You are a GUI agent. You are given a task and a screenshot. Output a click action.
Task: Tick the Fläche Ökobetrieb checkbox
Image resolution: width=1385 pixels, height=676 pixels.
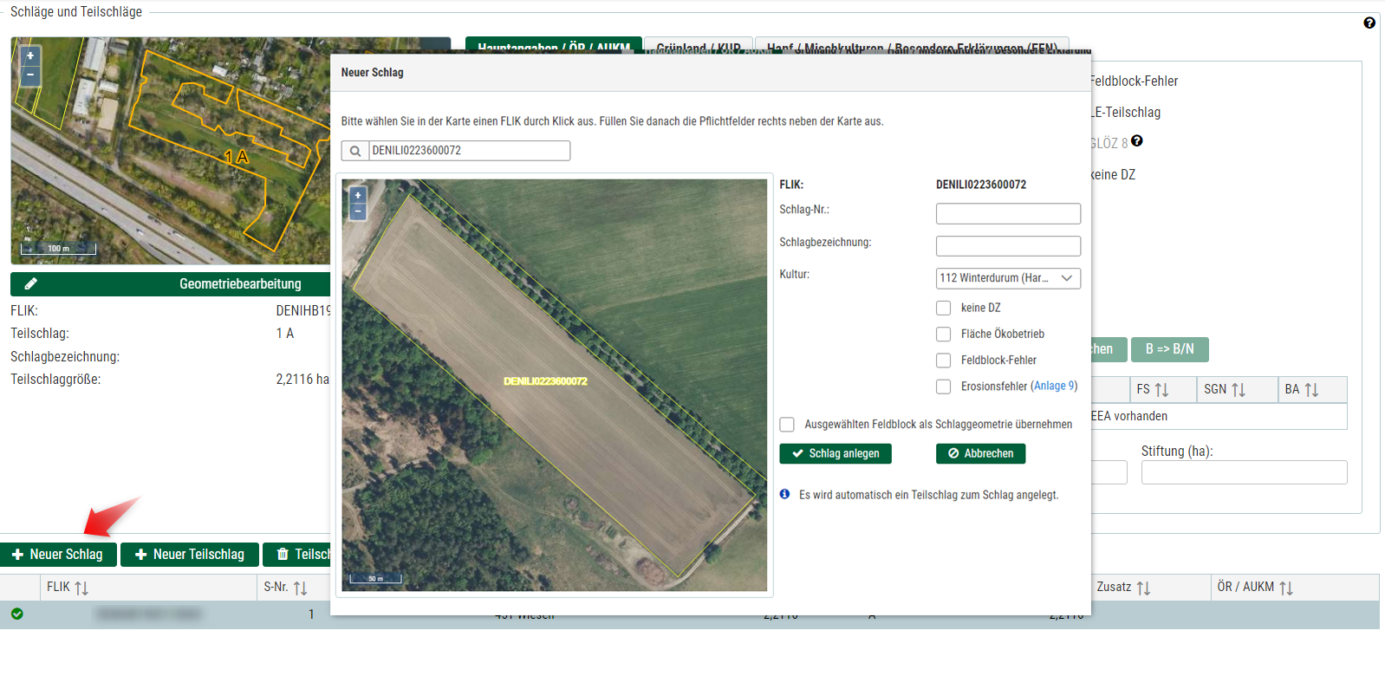click(944, 335)
